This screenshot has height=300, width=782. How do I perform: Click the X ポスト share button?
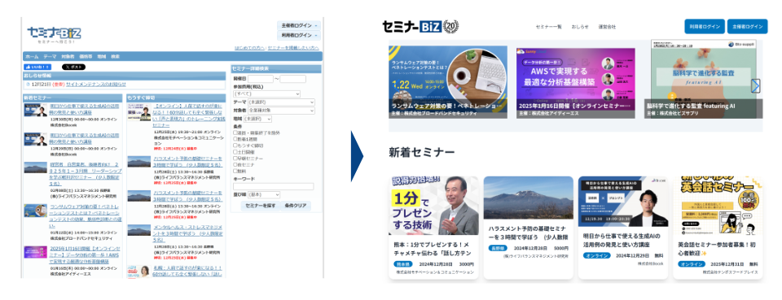tap(73, 67)
